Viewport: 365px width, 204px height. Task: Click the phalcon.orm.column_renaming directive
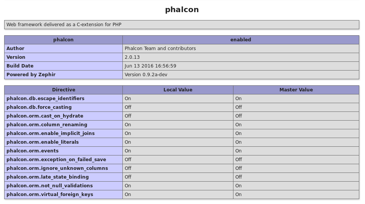[47, 125]
